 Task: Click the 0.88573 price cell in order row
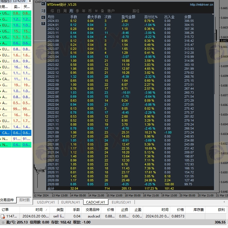point(178,216)
